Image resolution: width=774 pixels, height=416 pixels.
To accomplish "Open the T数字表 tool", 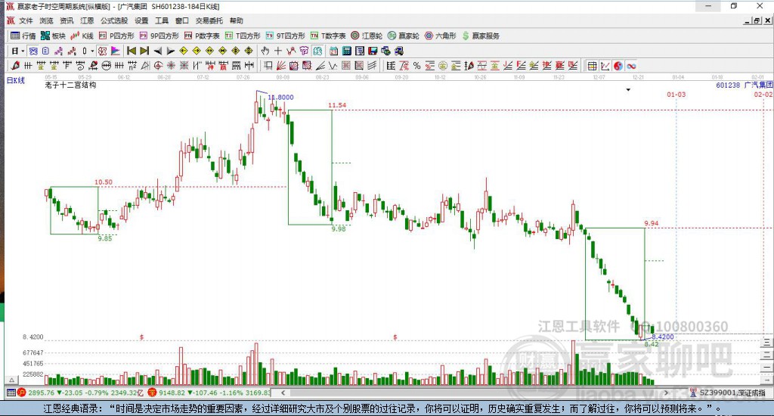I will tap(328, 36).
